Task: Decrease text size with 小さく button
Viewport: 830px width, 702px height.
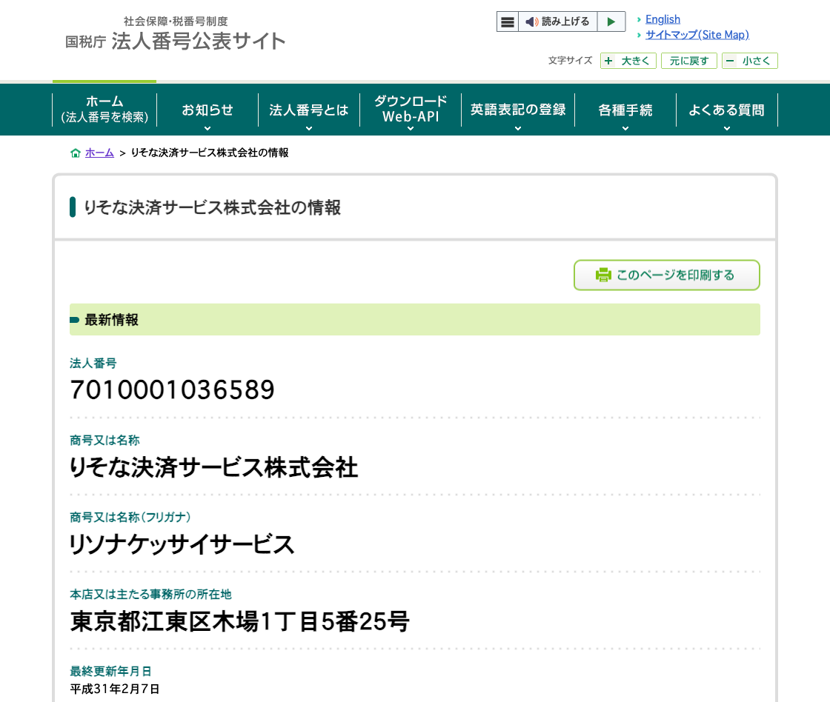Action: pos(749,61)
